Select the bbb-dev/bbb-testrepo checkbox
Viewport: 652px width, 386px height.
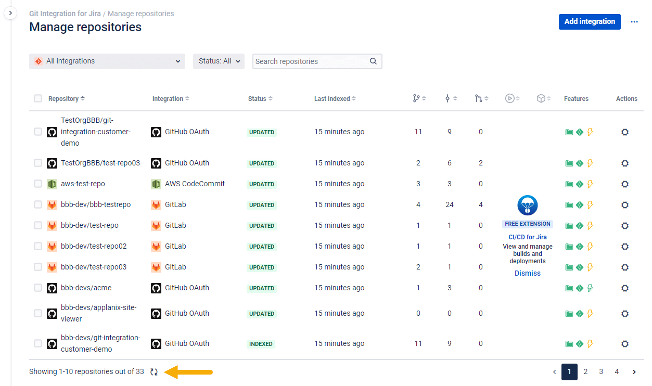tap(38, 205)
